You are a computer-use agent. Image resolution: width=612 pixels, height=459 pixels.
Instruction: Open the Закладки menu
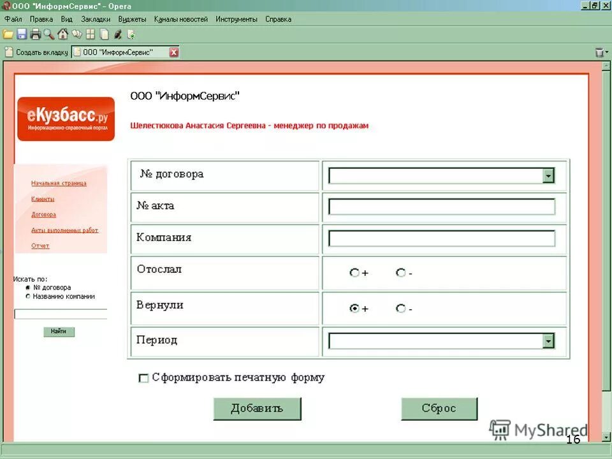[96, 18]
